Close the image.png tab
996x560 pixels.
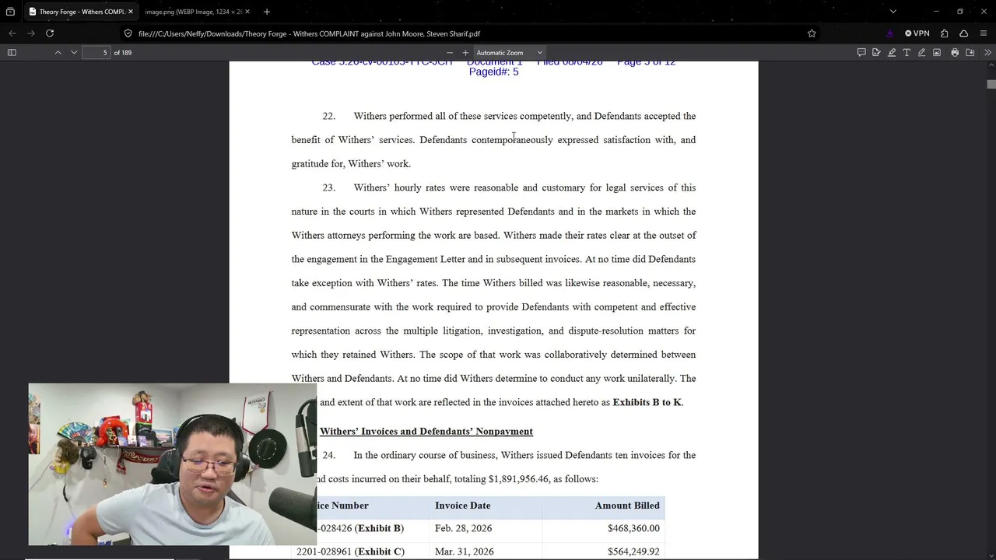247,12
